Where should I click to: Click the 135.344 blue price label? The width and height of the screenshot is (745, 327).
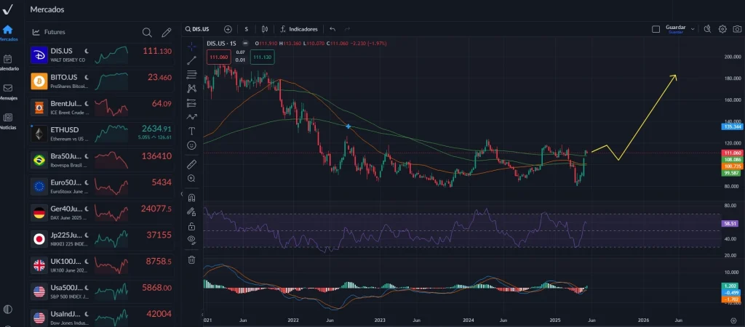732,126
